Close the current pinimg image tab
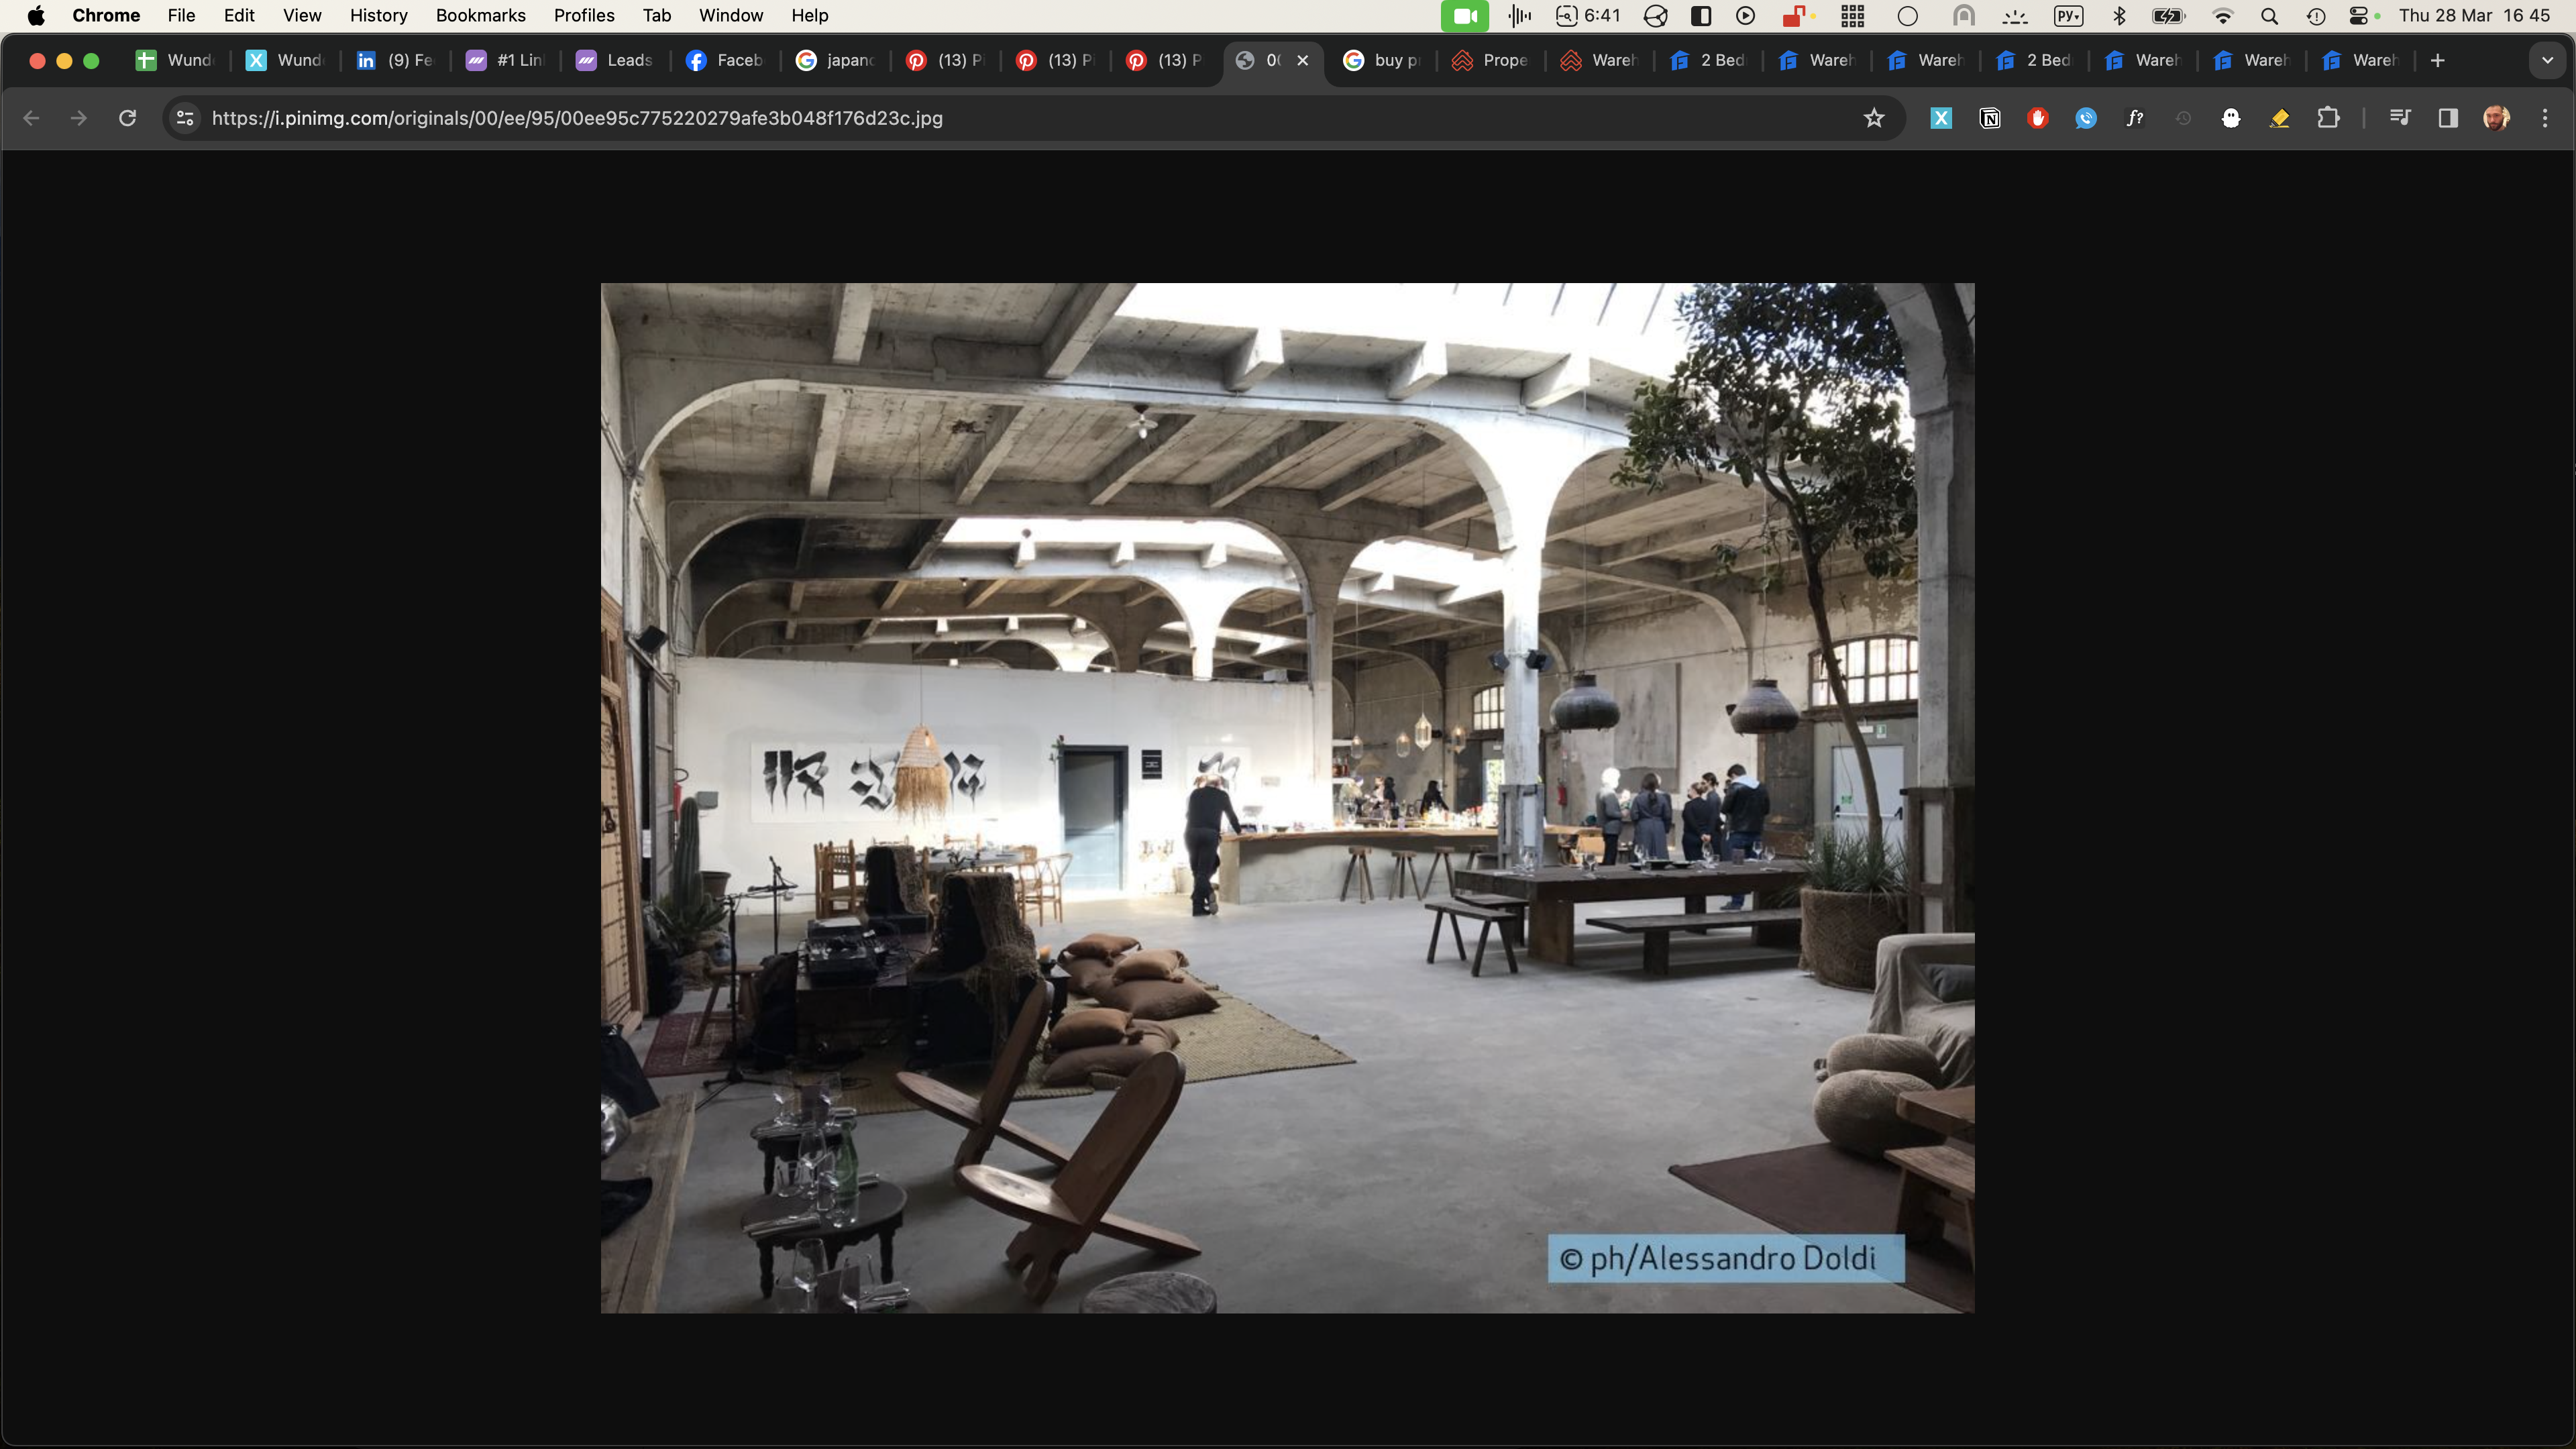 pos(1303,60)
